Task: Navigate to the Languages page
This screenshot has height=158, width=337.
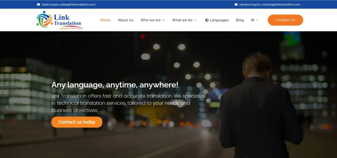Action: [x=219, y=20]
